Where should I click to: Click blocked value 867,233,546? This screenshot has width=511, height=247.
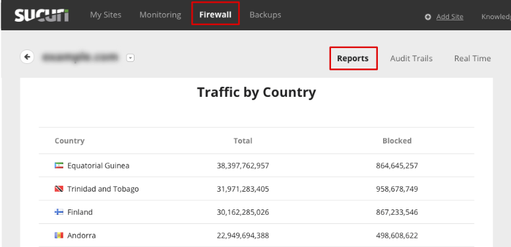[397, 212]
